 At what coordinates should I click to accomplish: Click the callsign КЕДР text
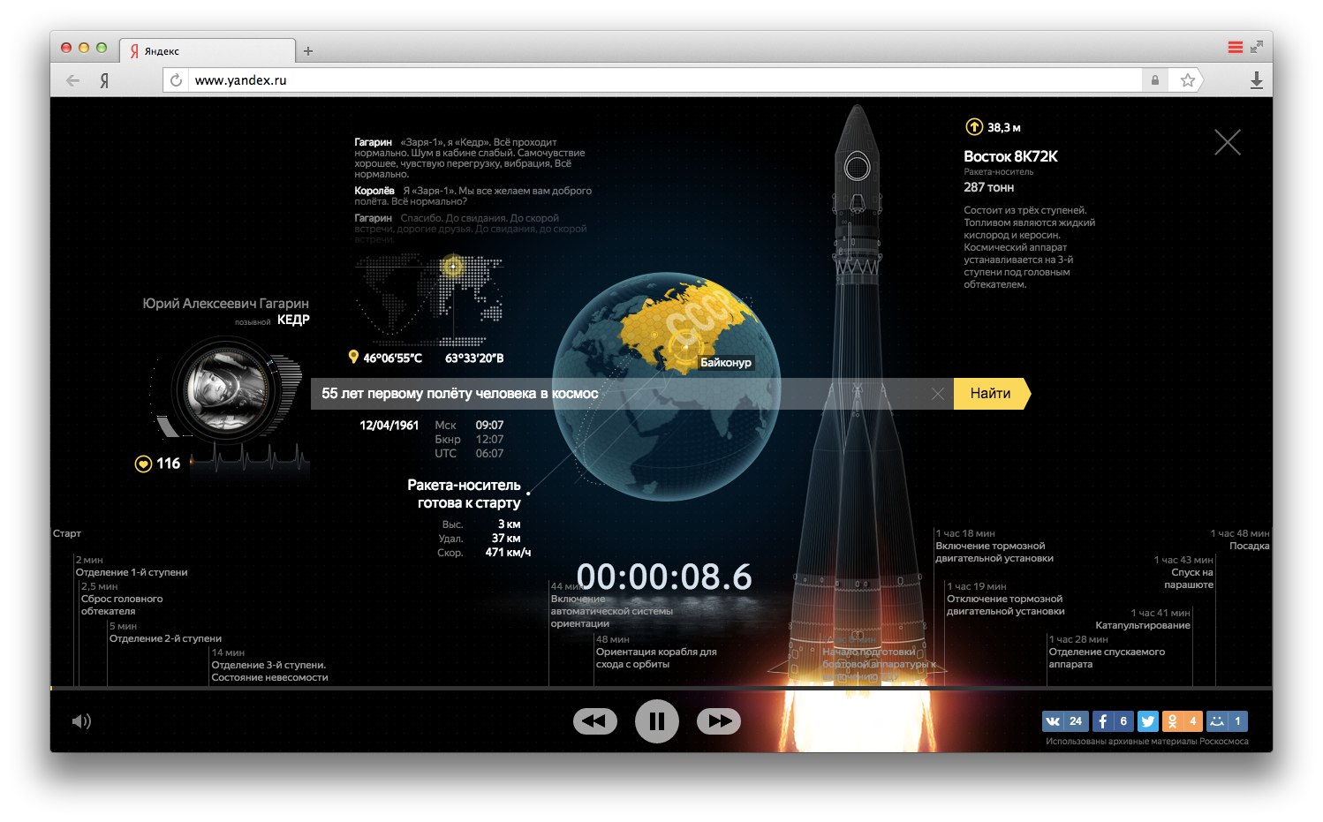tap(293, 320)
